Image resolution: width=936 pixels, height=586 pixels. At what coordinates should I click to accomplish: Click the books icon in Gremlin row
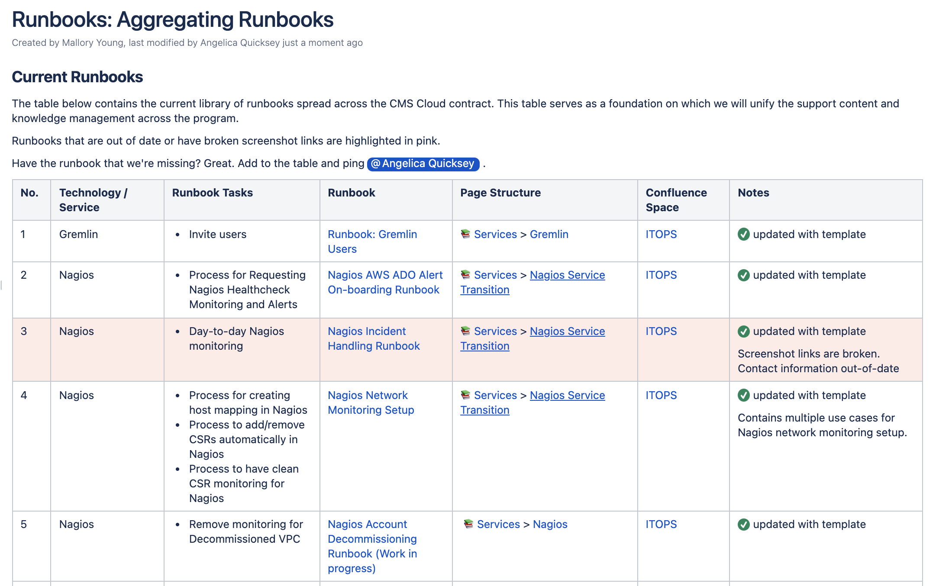465,234
